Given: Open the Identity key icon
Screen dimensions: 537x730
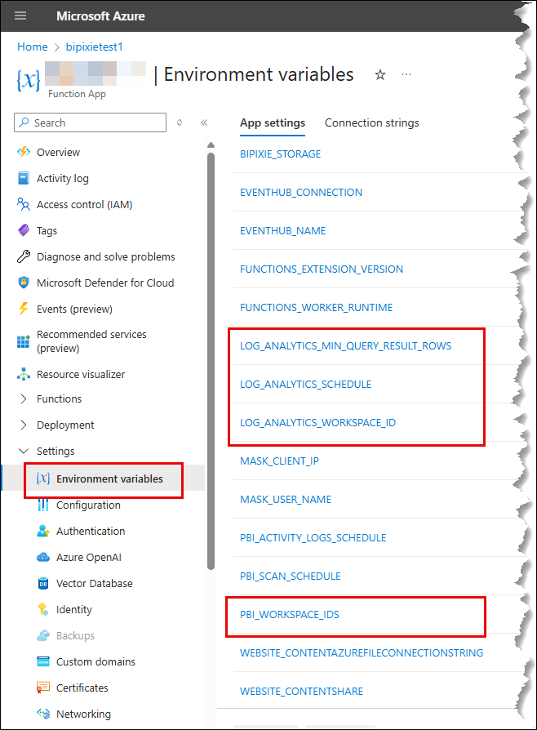Looking at the screenshot, I should click(x=43, y=609).
